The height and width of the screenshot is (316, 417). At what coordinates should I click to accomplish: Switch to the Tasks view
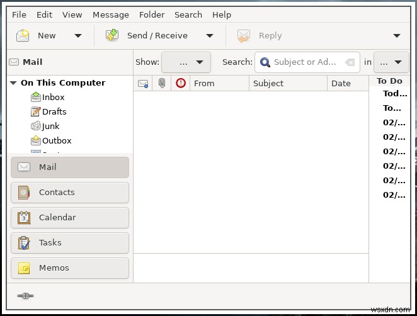[x=70, y=243]
